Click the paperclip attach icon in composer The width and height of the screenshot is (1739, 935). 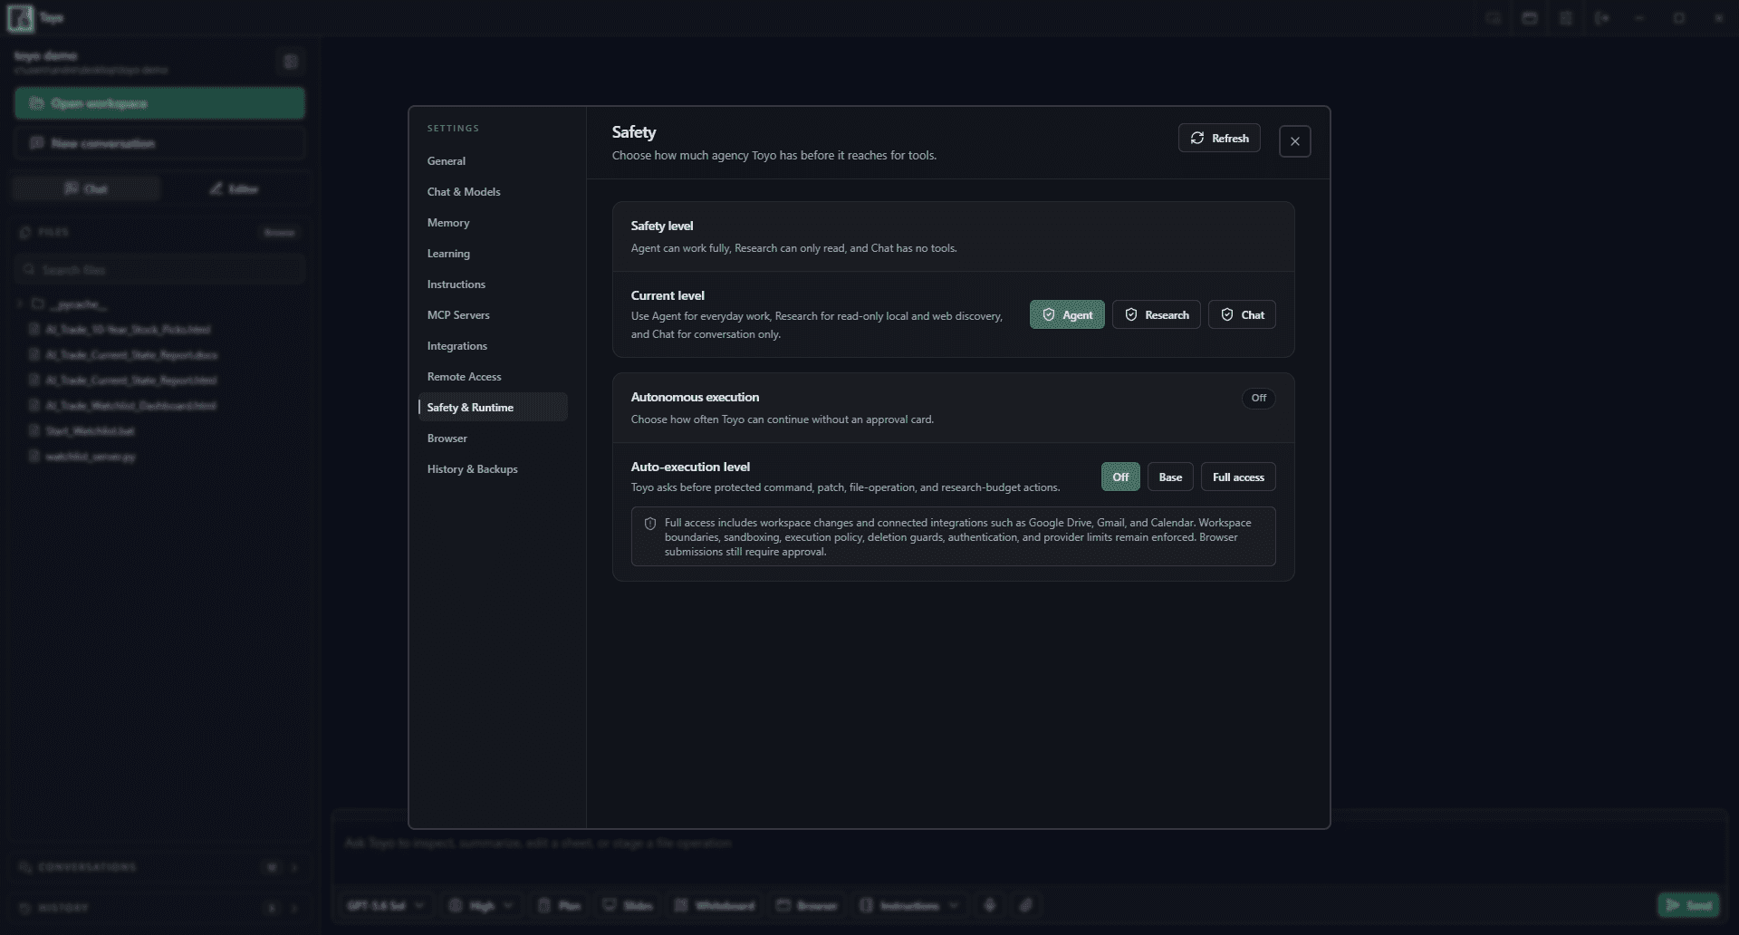1026,905
